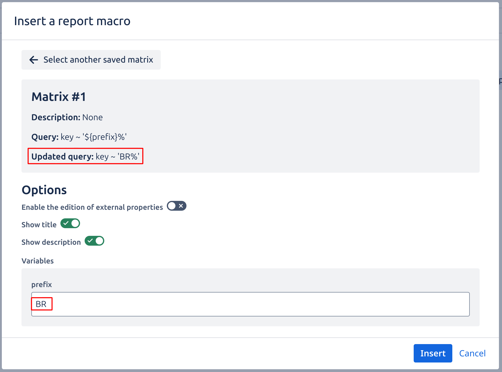Click the back arrow icon
The image size is (502, 372).
point(34,60)
